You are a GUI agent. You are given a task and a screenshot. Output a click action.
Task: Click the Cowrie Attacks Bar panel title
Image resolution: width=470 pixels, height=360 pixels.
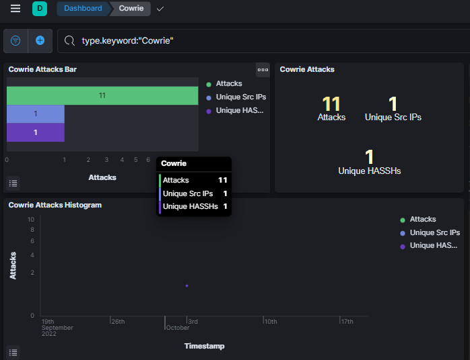point(42,69)
